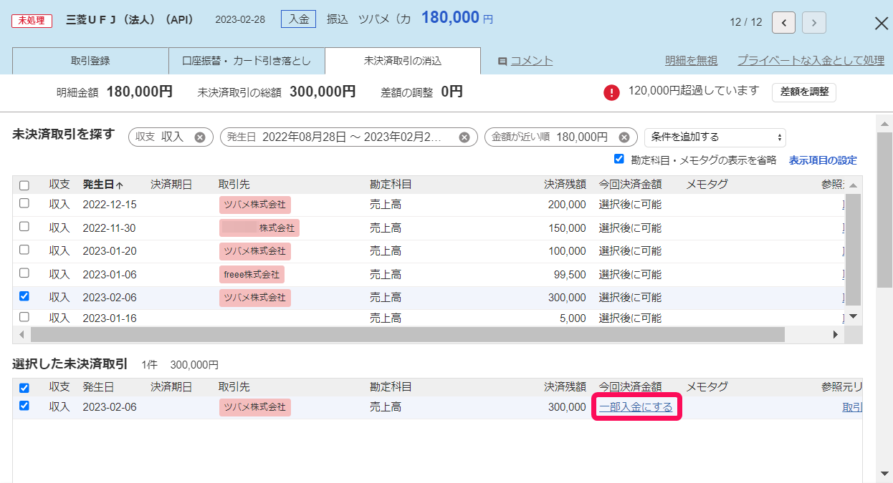Click the 差額を調整 button

click(804, 92)
